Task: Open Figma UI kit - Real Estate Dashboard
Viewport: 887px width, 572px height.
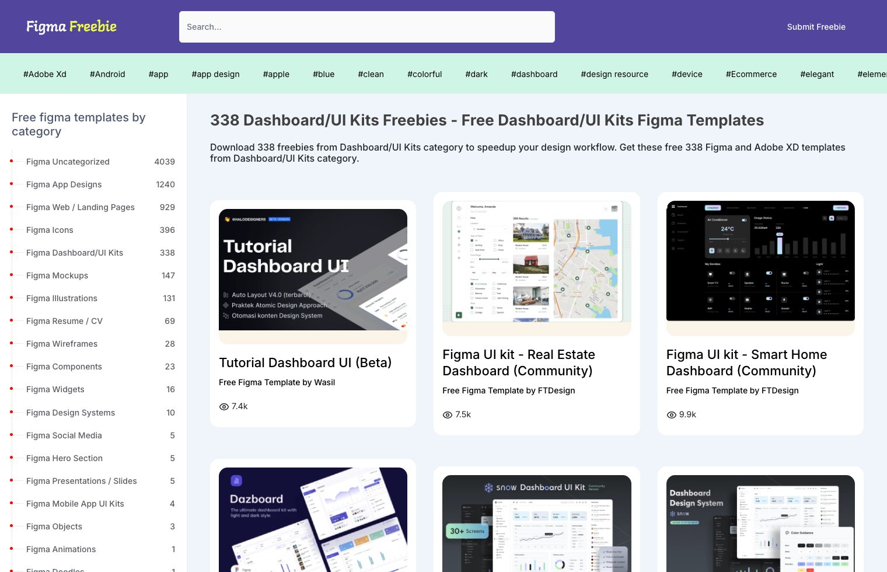Action: (x=518, y=362)
